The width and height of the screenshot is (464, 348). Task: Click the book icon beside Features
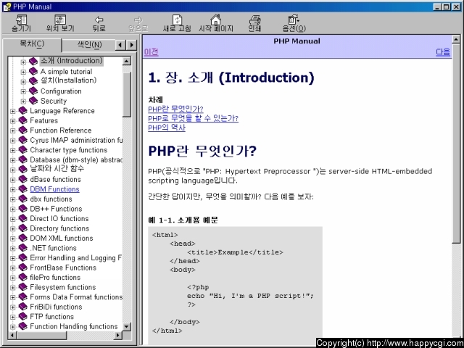(22, 120)
